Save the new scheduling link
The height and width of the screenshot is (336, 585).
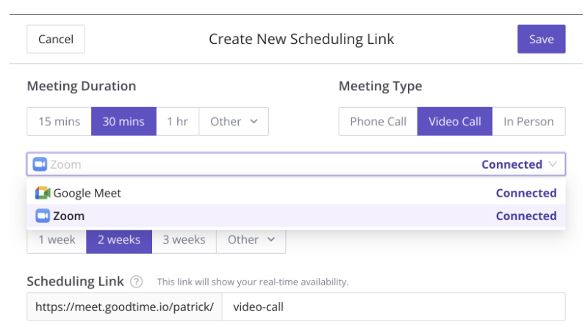tap(542, 39)
